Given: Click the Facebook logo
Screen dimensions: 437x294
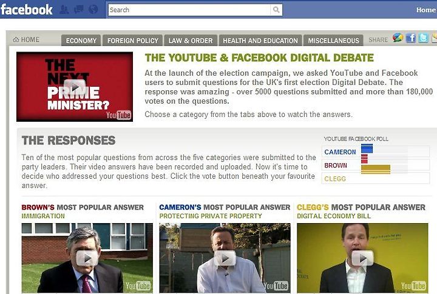Looking at the screenshot, I should (27, 10).
